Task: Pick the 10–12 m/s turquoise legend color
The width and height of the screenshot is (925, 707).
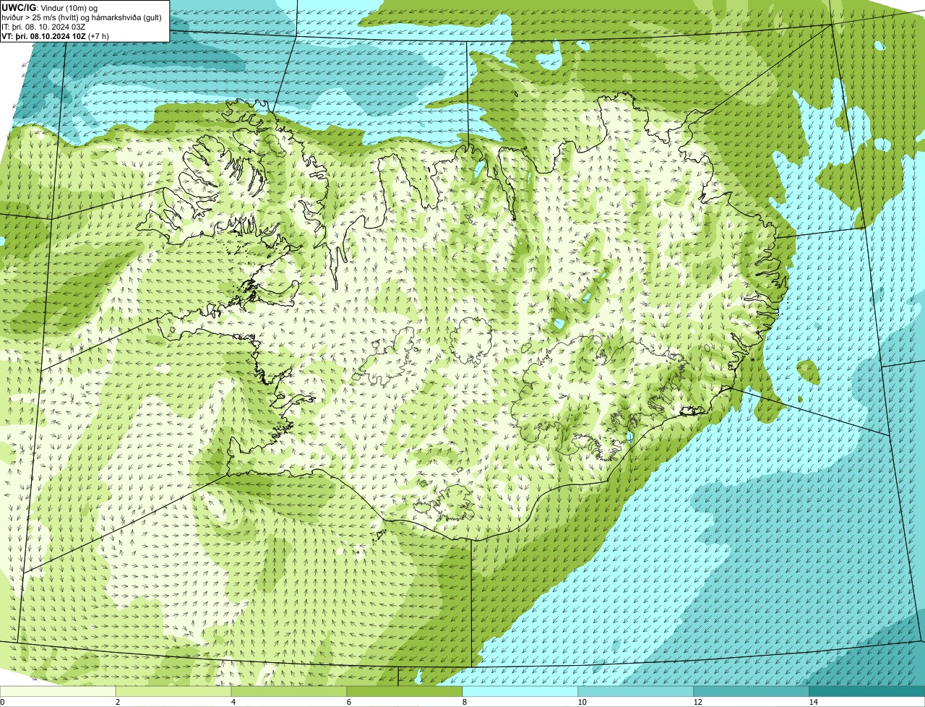Action: [636, 691]
